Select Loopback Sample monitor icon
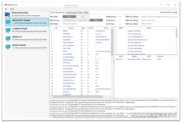This screenshot has width=182, height=123. coord(8,30)
